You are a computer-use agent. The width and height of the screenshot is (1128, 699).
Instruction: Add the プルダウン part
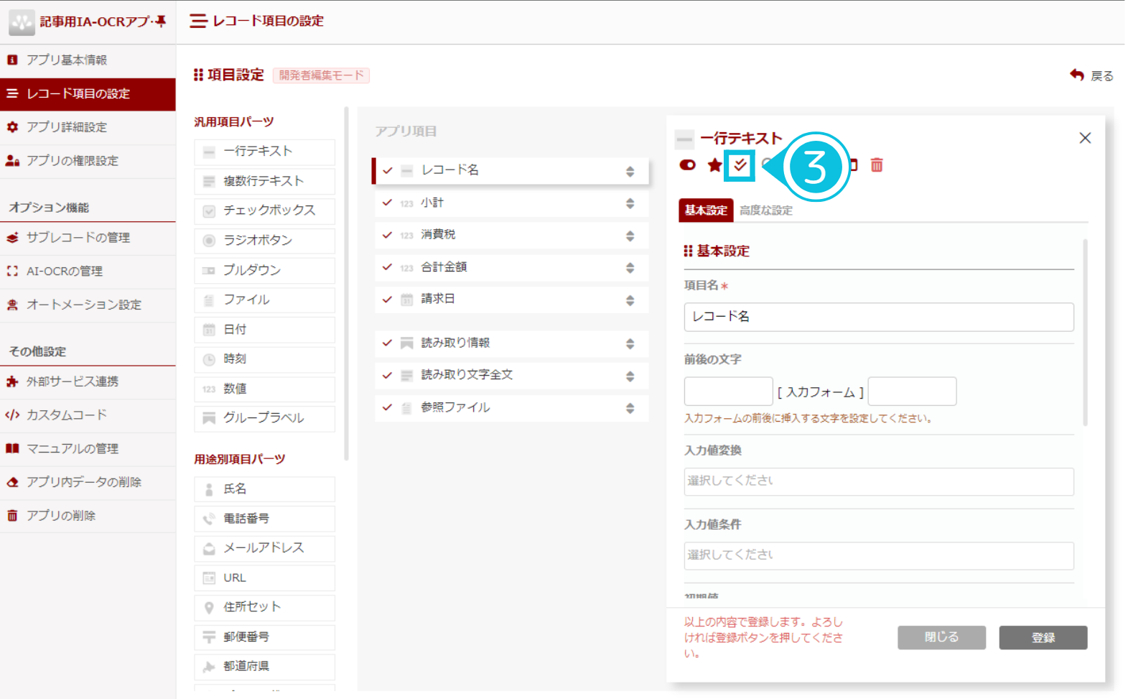pyautogui.click(x=264, y=271)
